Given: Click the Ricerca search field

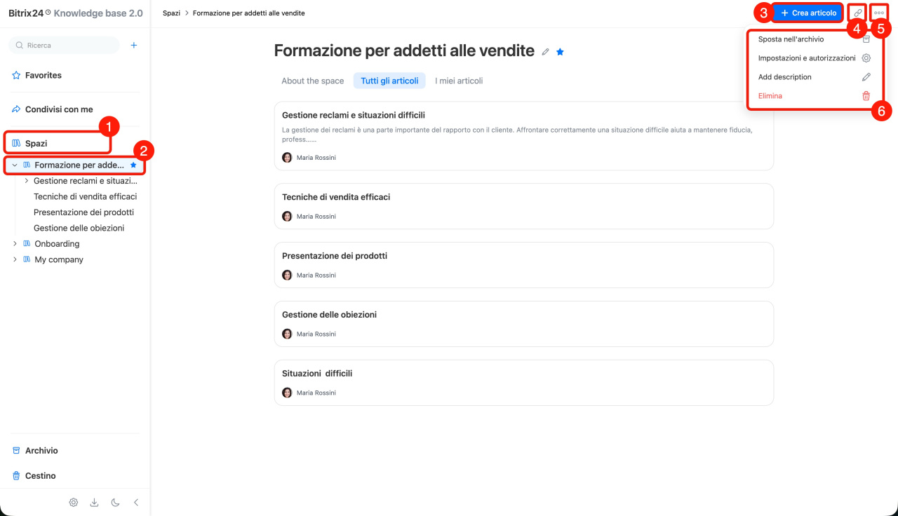Looking at the screenshot, I should tap(65, 46).
